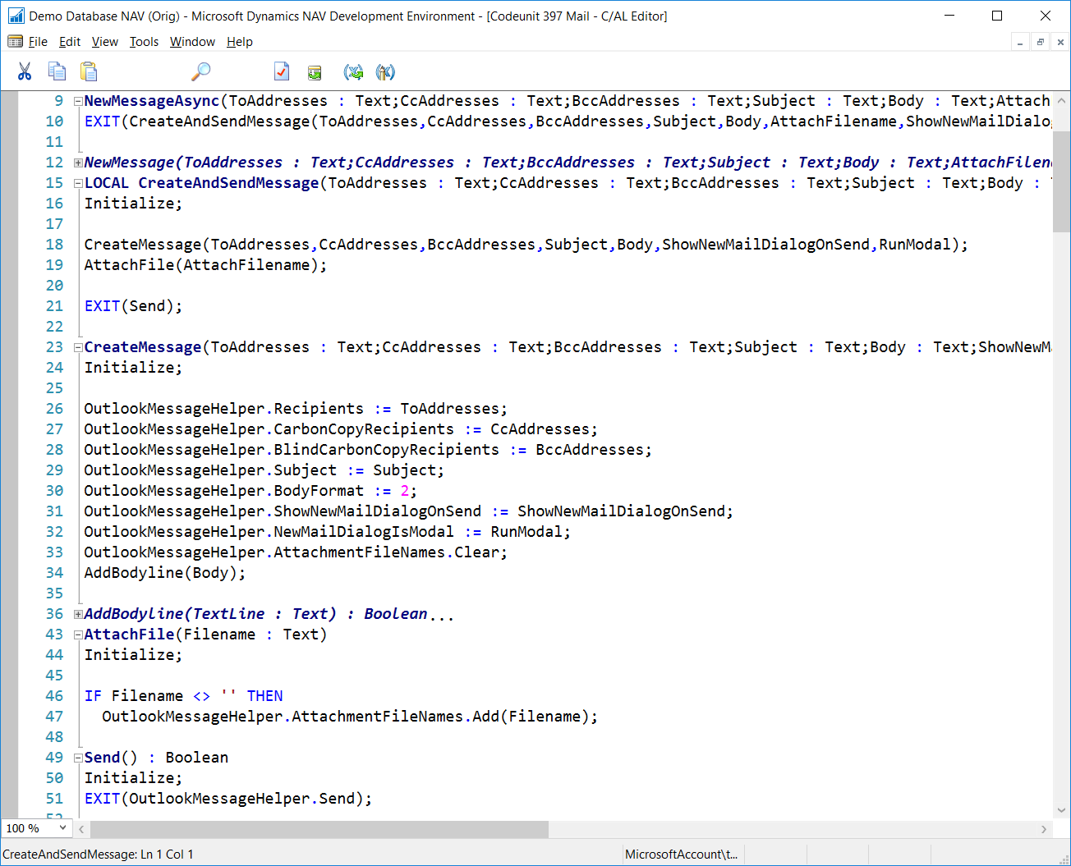This screenshot has width=1071, height=866.
Task: Click the Paste clipboard icon
Action: (89, 72)
